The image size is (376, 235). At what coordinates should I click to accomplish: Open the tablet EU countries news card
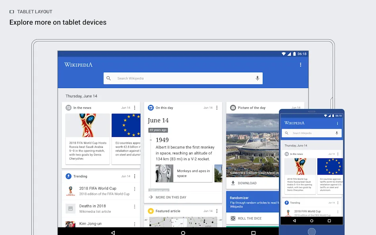pos(126,139)
